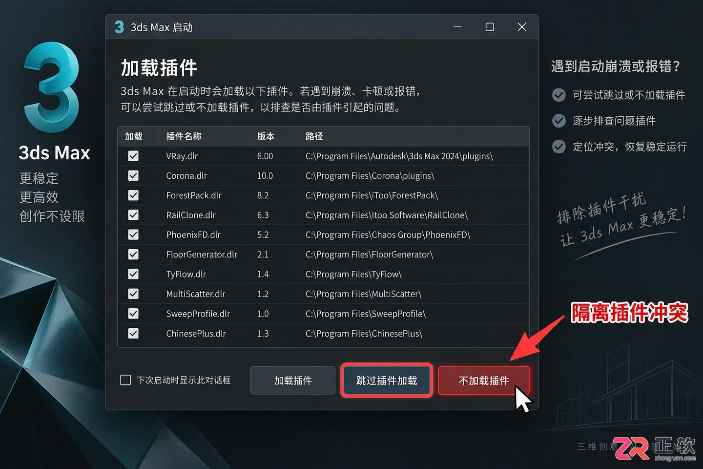Disable loading of FloorGenerator.dlr
This screenshot has width=703, height=469.
click(133, 255)
